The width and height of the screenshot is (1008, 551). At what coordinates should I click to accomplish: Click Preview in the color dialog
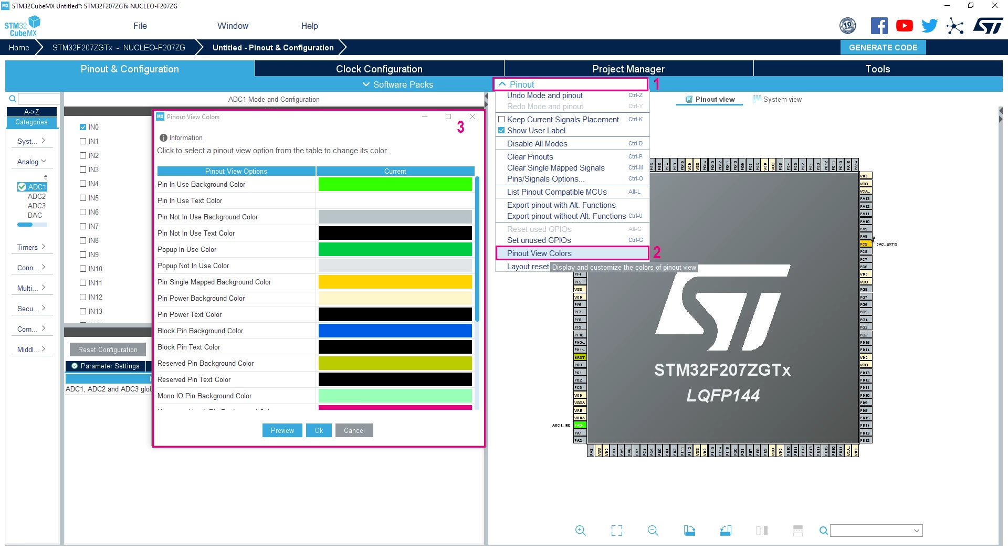tap(282, 430)
